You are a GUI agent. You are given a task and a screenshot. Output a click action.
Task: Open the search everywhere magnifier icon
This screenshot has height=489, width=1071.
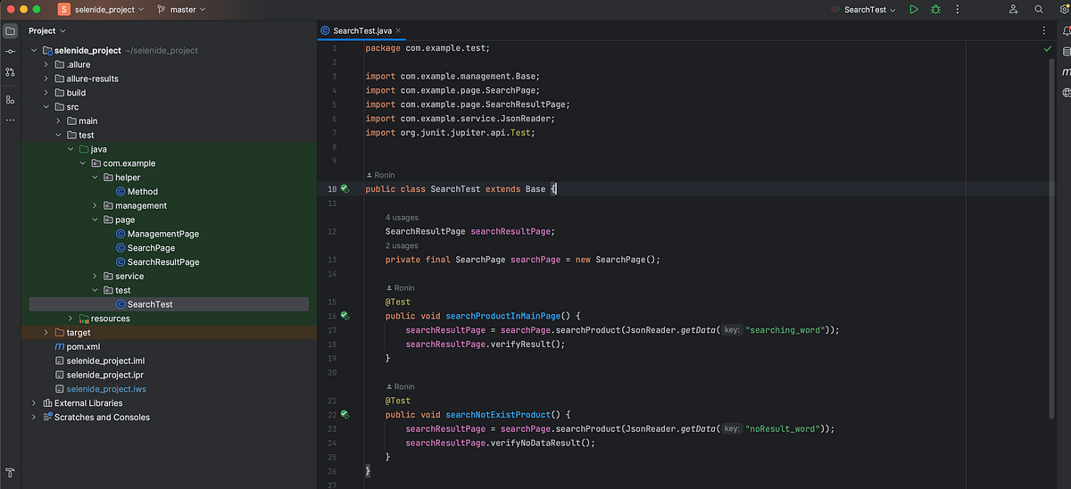[1039, 9]
